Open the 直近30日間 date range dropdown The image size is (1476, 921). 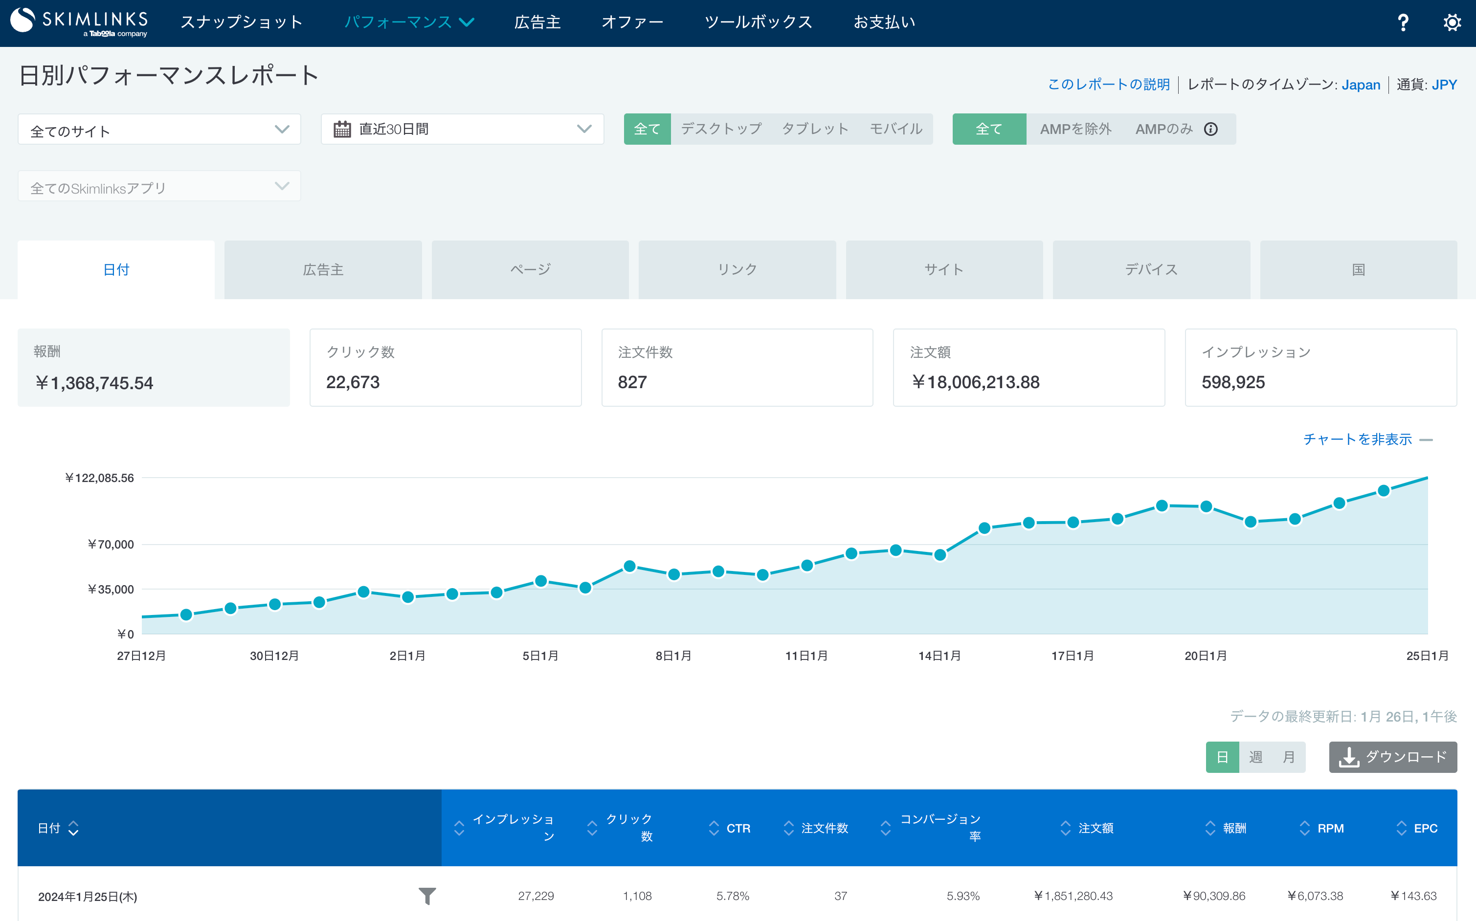click(462, 129)
